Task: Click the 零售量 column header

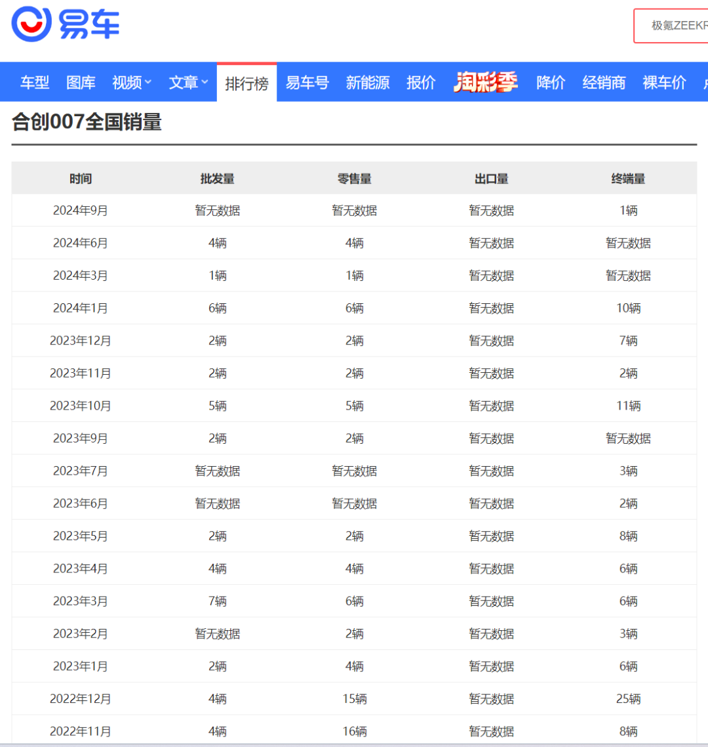Action: coord(355,179)
